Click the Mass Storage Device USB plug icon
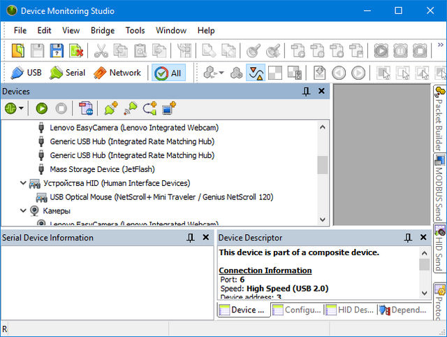The height and width of the screenshot is (337, 447). pos(42,169)
